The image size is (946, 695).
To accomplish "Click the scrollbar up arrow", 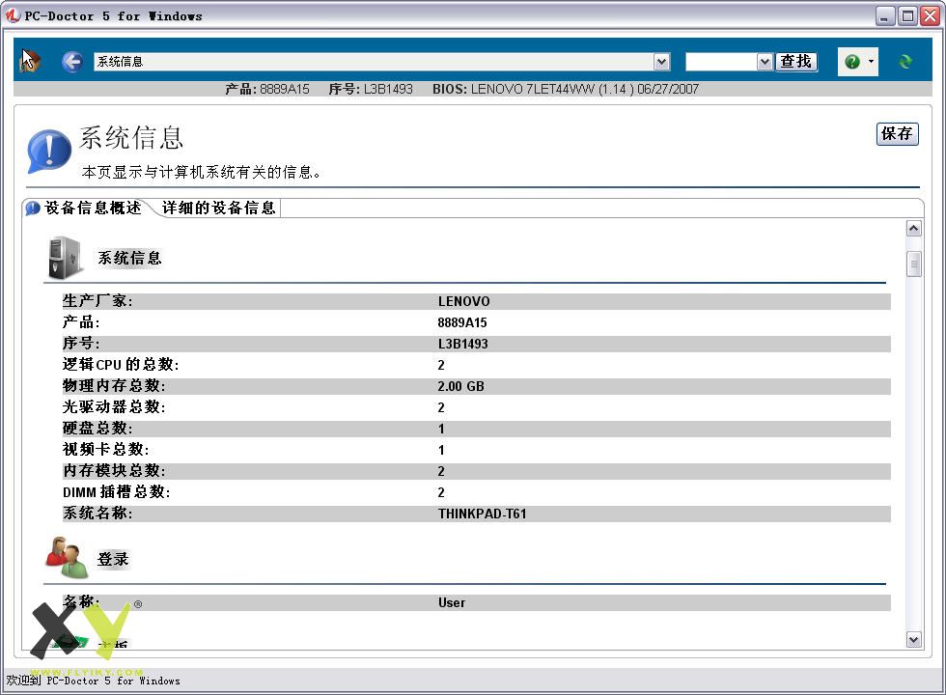I will click(x=913, y=228).
